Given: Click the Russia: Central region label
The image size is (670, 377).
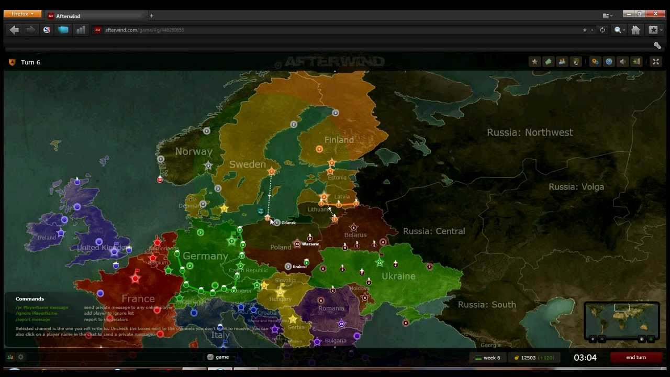Looking at the screenshot, I should click(434, 231).
